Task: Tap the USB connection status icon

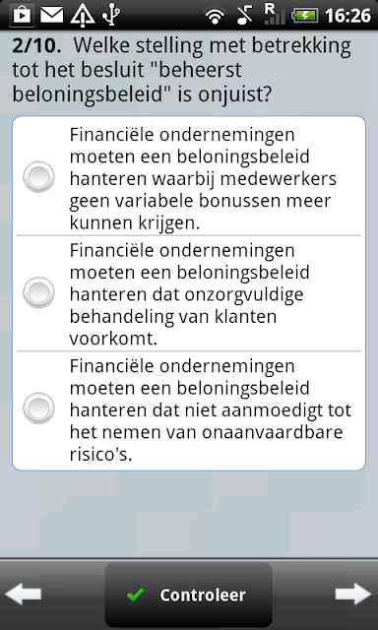Action: (x=111, y=16)
